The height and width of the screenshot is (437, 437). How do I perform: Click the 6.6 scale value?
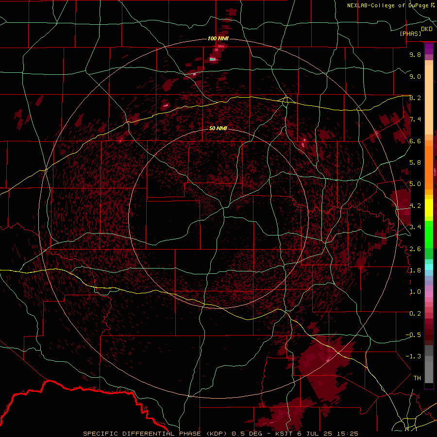coord(415,141)
